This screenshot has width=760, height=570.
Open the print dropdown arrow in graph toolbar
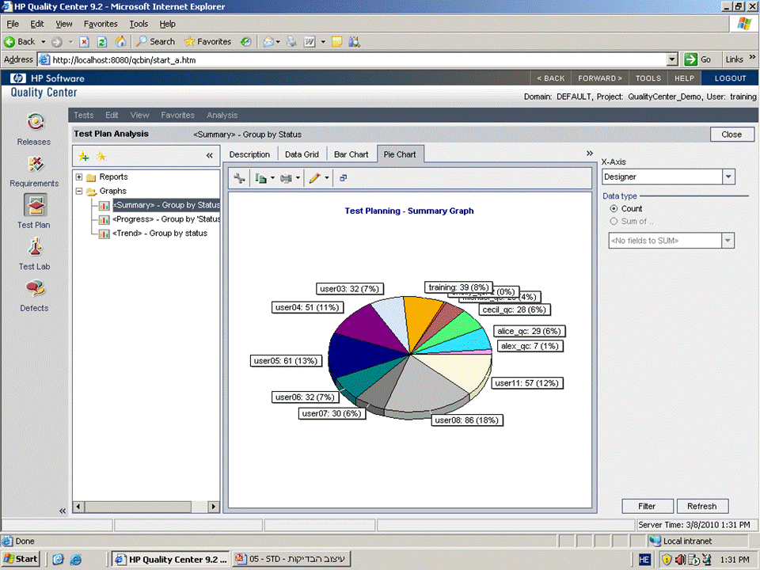pos(298,178)
